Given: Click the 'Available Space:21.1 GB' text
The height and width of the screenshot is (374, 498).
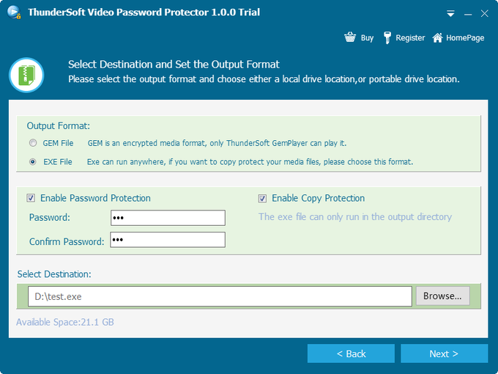Looking at the screenshot, I should 65,322.
